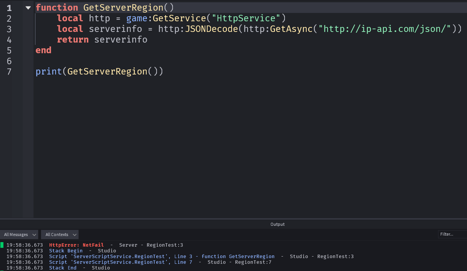Screen dimensions: 467x271
Task: Click line number 7 in gutter
Action: (x=9, y=71)
